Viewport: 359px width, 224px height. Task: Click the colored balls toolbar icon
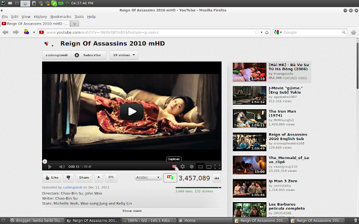point(26,32)
